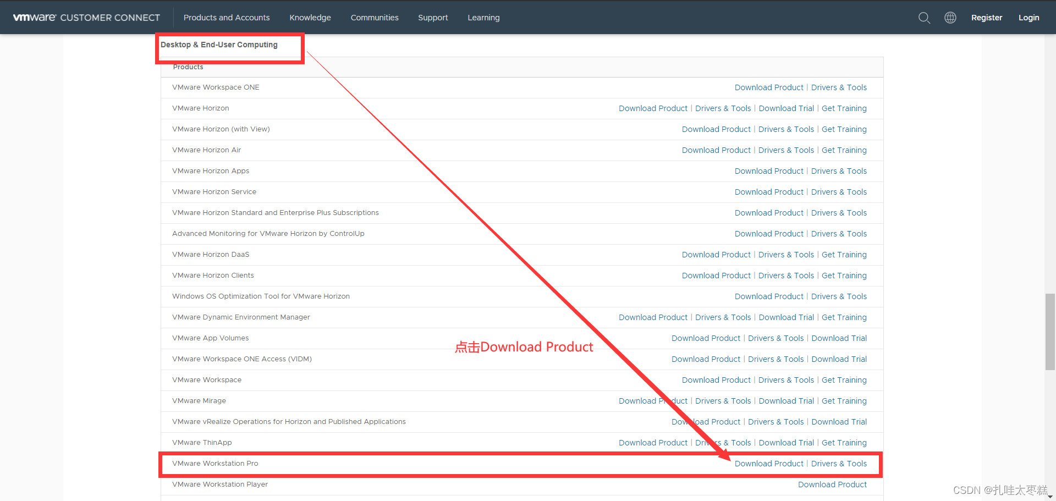
Task: Download Trial for VMware ThinApp
Action: (787, 443)
